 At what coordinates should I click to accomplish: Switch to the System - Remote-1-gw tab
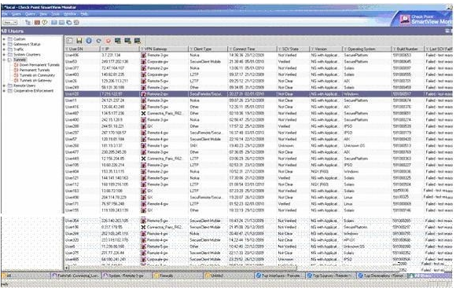tap(126, 275)
